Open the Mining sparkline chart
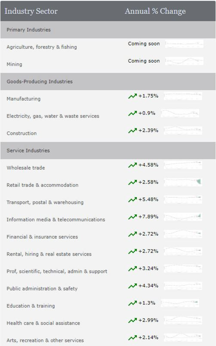Screen dimensions: 216x346 [x=184, y=61]
